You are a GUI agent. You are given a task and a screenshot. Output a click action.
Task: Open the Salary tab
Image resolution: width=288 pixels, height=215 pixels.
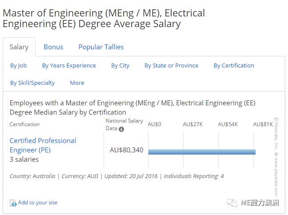[x=19, y=47]
